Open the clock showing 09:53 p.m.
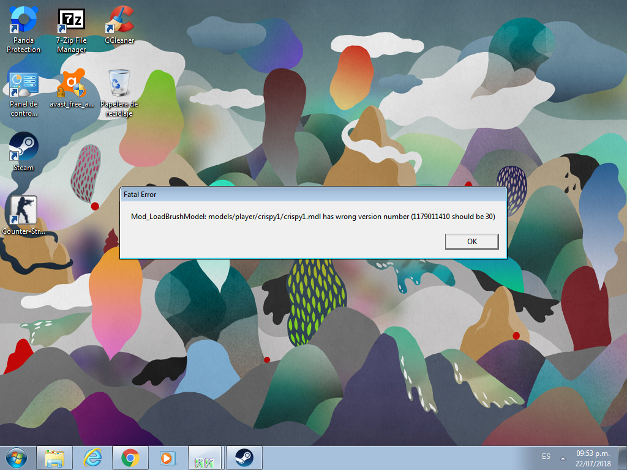The width and height of the screenshot is (627, 470). [x=593, y=458]
